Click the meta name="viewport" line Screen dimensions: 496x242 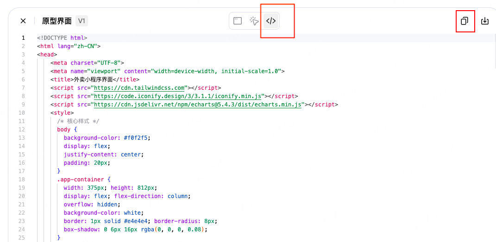167,71
